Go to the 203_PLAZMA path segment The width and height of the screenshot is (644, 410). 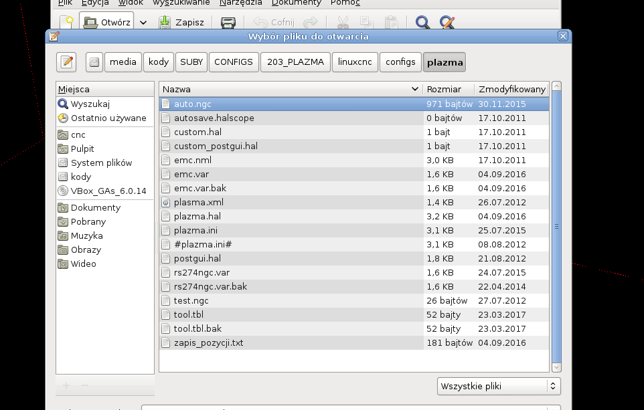(295, 62)
